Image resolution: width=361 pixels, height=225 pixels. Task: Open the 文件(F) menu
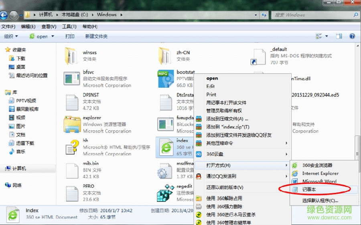tap(8, 26)
